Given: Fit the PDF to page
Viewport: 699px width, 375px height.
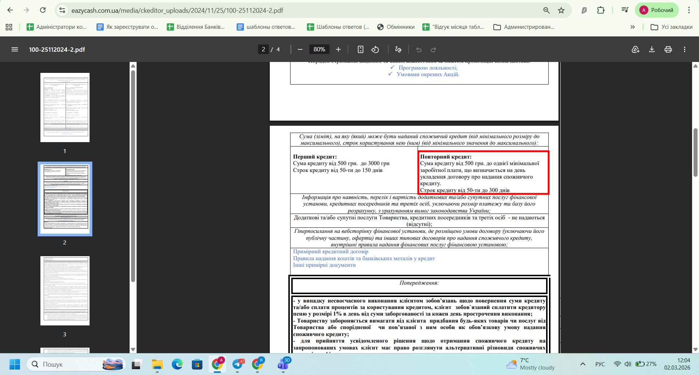Looking at the screenshot, I should [x=360, y=50].
